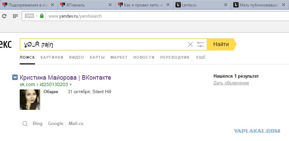Click the magnifier icon near Bing
Screen dimensions: 289x141
(25, 124)
